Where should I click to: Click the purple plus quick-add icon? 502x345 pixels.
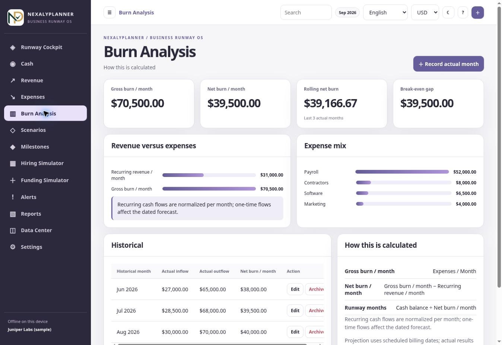point(478,12)
